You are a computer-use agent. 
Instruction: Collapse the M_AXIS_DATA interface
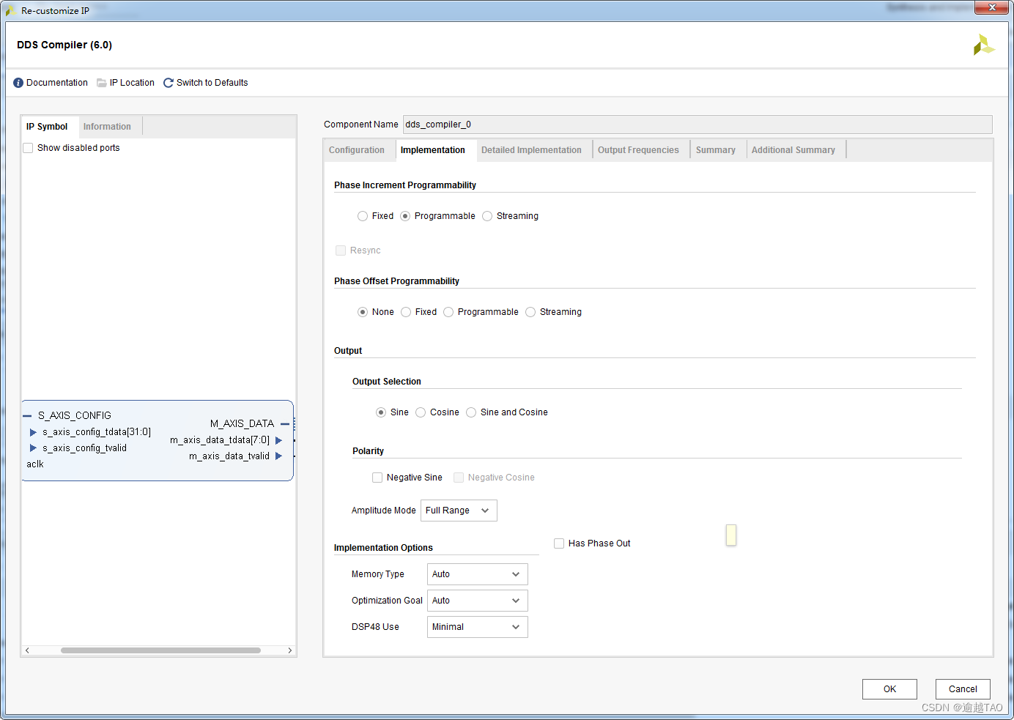point(285,424)
